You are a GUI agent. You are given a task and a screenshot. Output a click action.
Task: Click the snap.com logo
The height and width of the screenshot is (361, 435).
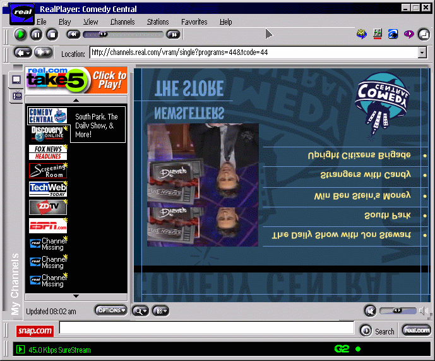(x=35, y=331)
